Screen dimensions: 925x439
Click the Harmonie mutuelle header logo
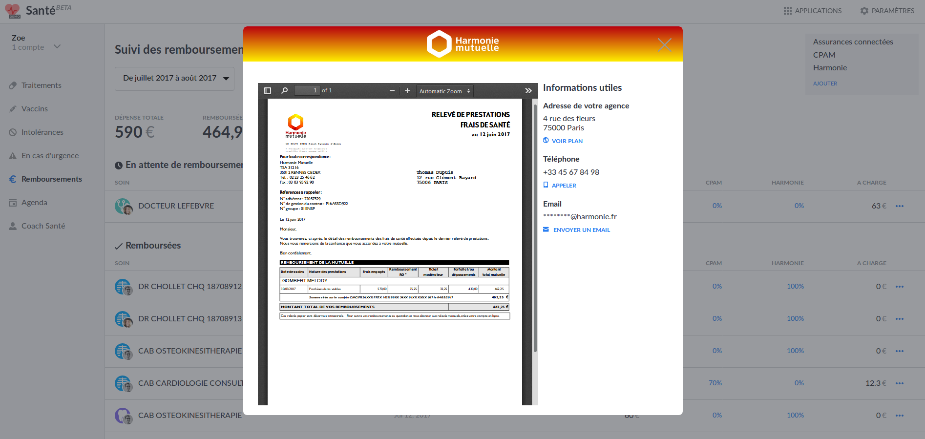click(463, 44)
